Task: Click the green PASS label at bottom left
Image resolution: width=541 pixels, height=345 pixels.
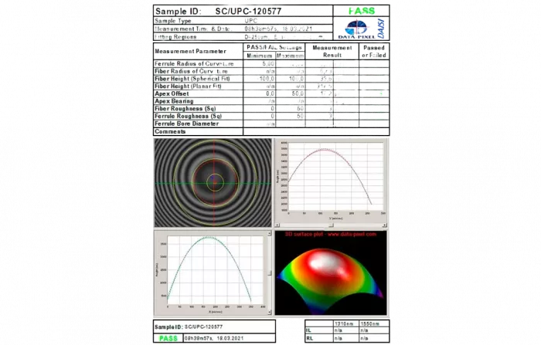Action: pos(167,338)
